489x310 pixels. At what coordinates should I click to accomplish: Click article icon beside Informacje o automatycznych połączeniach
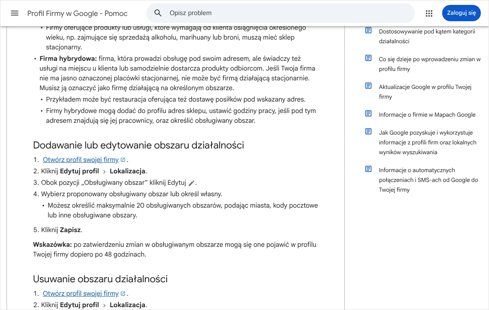pos(368,169)
